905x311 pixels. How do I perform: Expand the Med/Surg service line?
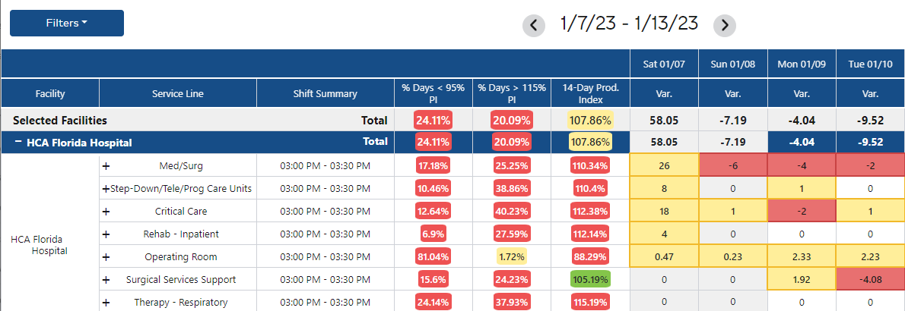click(106, 165)
